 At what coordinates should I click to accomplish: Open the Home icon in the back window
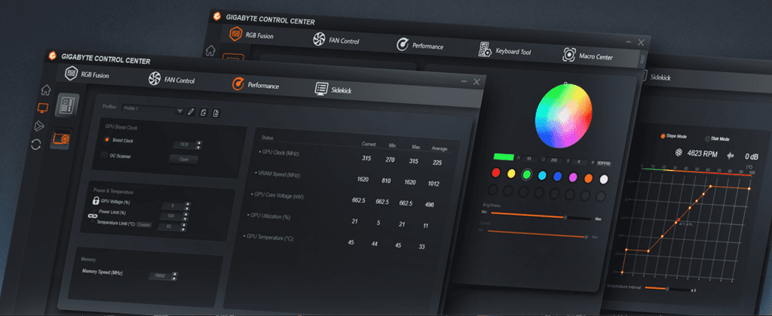(210, 50)
